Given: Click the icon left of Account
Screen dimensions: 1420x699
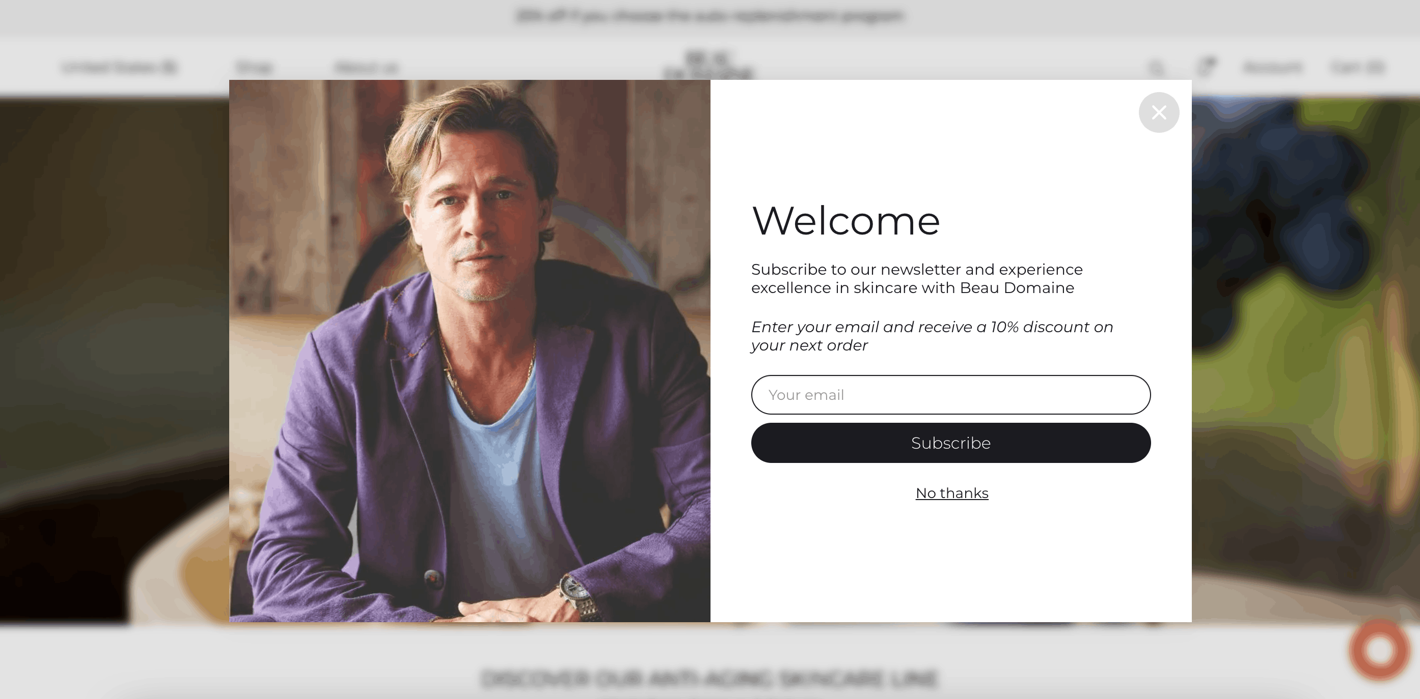Looking at the screenshot, I should pyautogui.click(x=1206, y=67).
